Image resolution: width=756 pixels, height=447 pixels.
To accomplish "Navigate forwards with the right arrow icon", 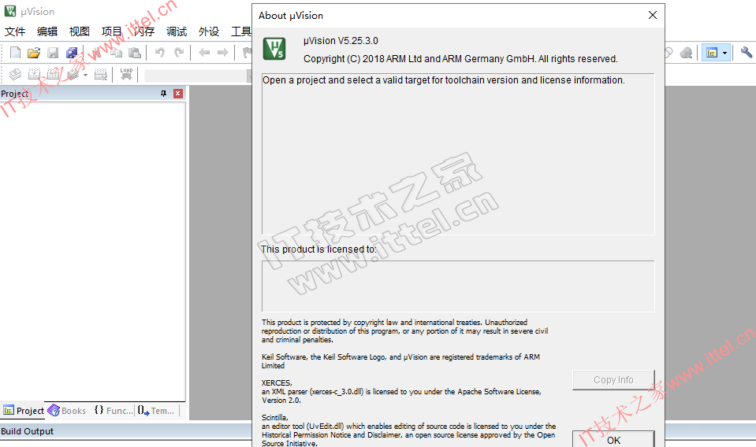I will point(223,53).
